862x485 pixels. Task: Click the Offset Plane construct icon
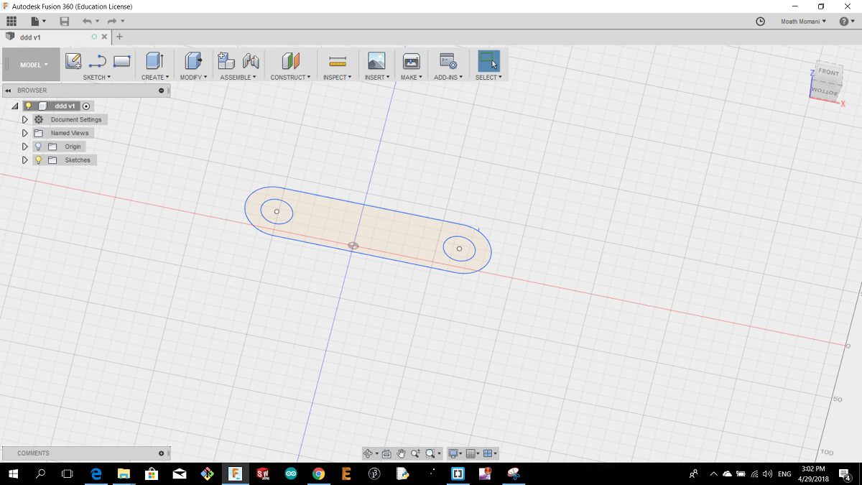(x=290, y=61)
